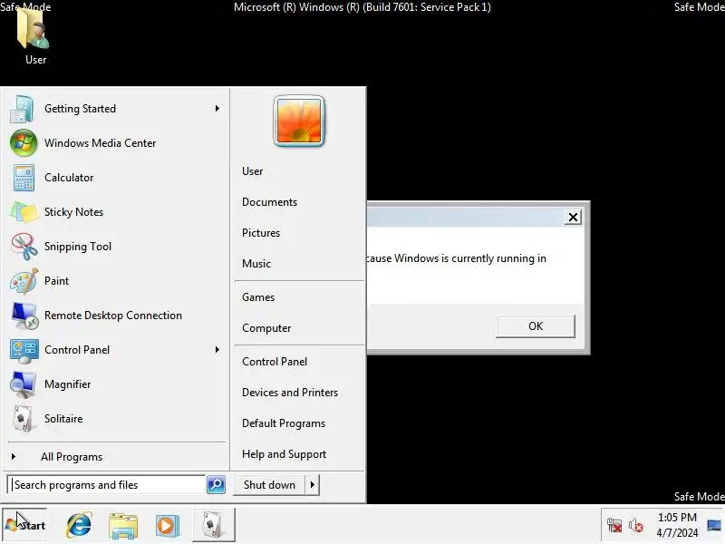Launch the Snipping Tool scissors icon

(x=24, y=246)
